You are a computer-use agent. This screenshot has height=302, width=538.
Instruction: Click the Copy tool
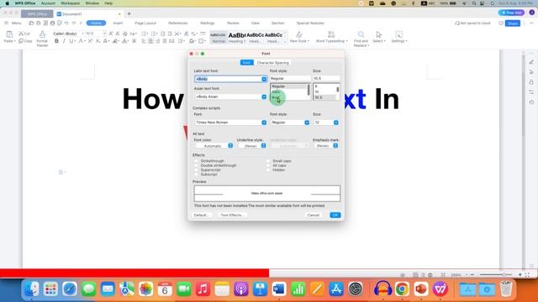click(x=25, y=41)
